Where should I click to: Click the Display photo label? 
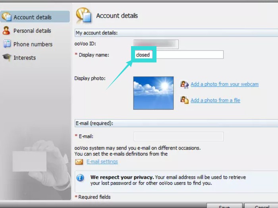(x=90, y=78)
